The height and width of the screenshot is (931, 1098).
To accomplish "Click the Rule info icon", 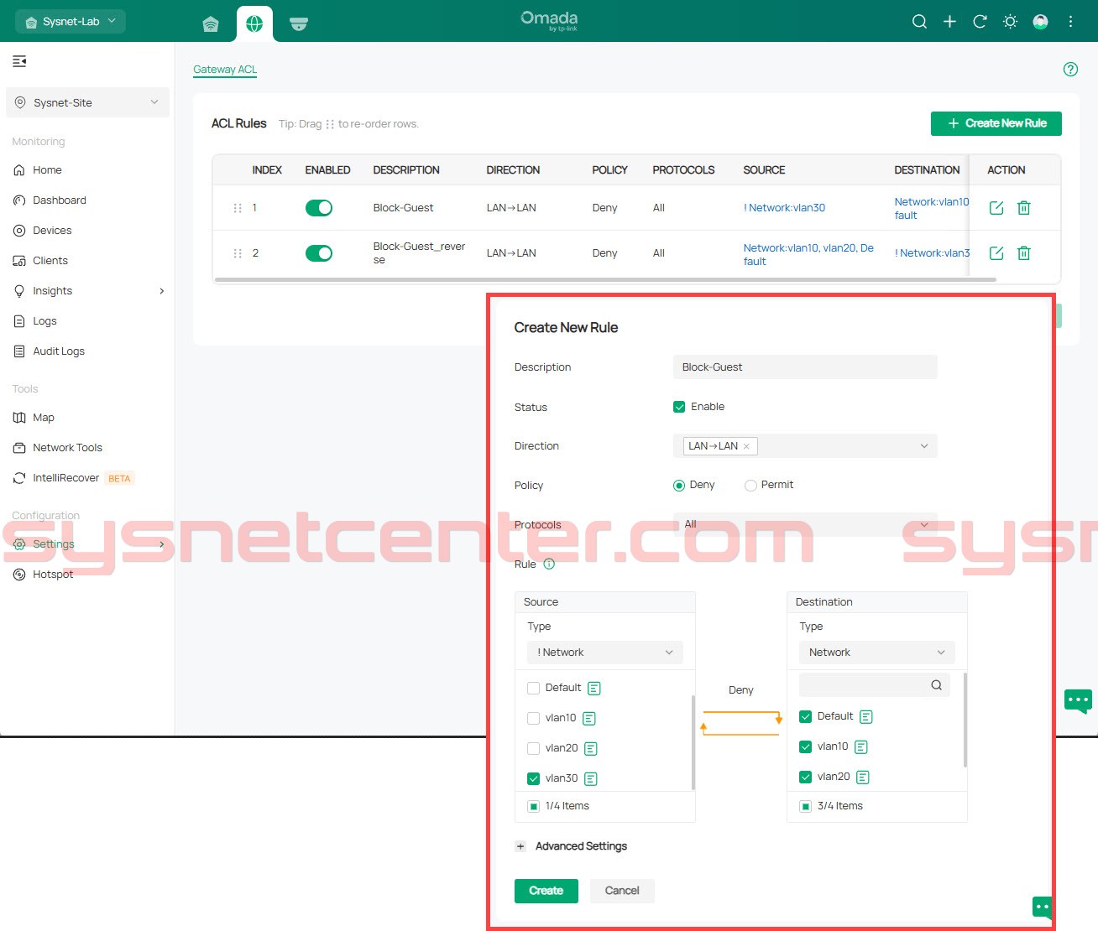I will coord(549,564).
